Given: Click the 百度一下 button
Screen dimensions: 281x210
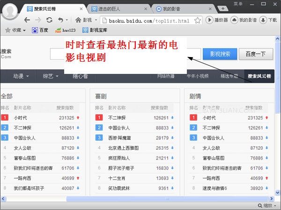Looking at the screenshot, I should pos(256,54).
